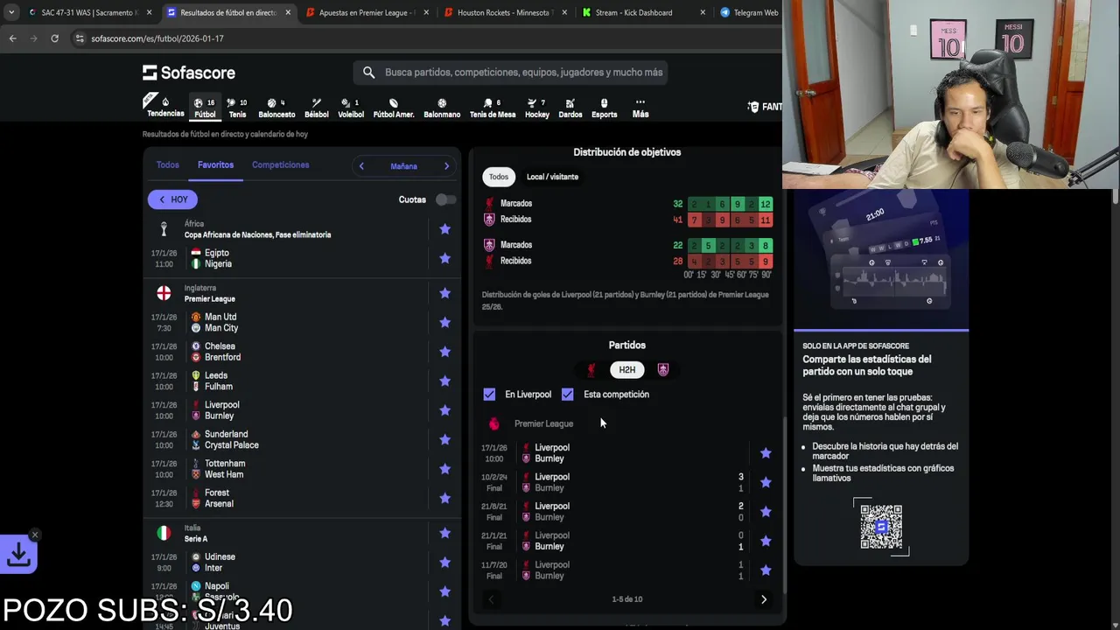Open the Mañana date picker
The image size is (1120, 630).
point(403,166)
